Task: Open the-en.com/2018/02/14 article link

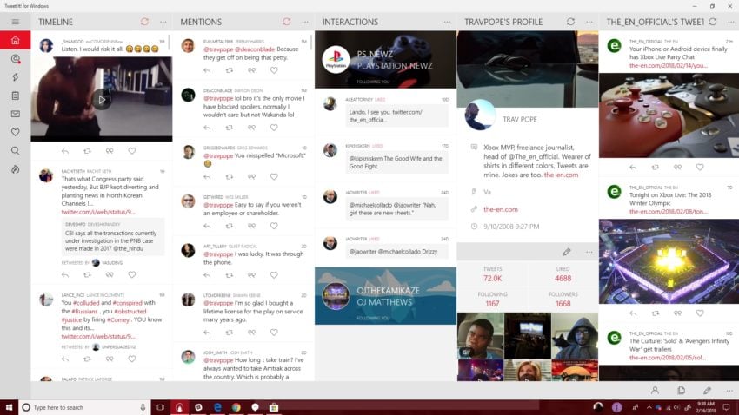Action: point(669,65)
